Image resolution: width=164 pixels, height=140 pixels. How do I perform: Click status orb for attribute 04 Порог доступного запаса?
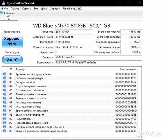pyautogui.click(x=5, y=86)
